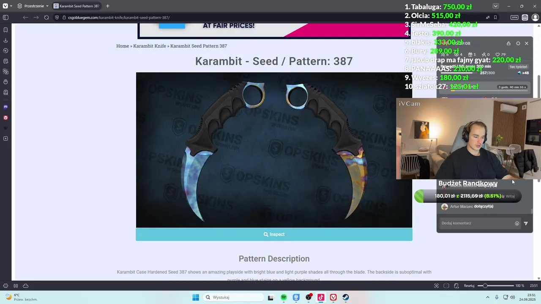Image resolution: width=541 pixels, height=304 pixels.
Task: Click the Ten tydzień label on widget
Action: [x=518, y=67]
